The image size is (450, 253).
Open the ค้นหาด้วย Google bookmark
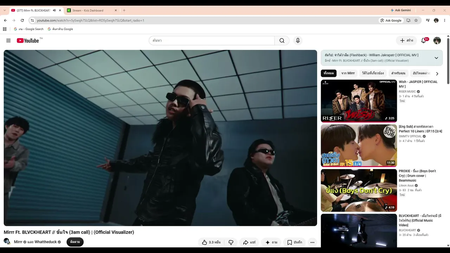pyautogui.click(x=60, y=29)
